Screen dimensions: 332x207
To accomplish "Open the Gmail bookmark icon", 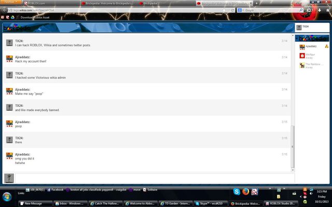I will click(x=3, y=17).
